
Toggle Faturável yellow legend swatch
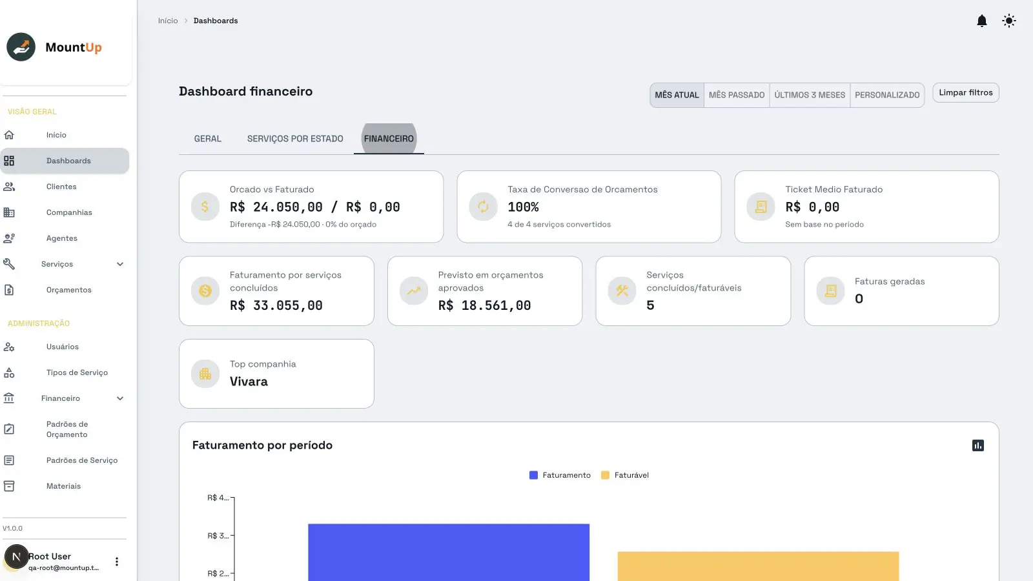(x=605, y=475)
